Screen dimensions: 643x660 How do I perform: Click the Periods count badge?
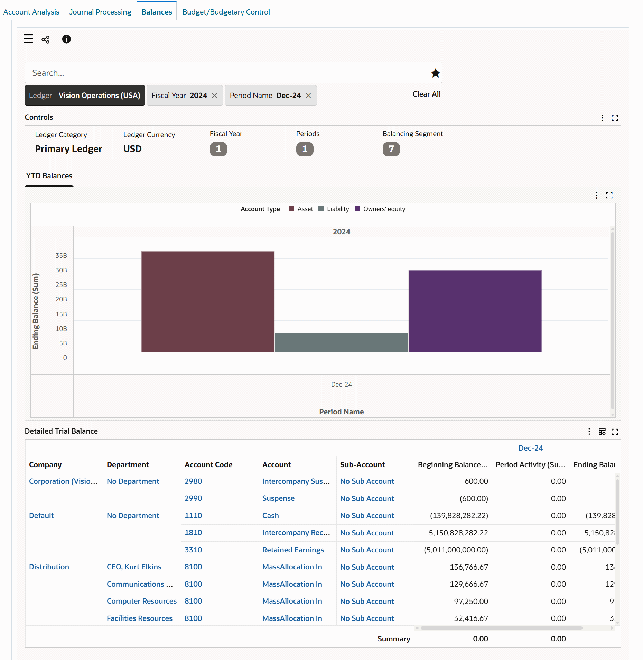click(305, 149)
